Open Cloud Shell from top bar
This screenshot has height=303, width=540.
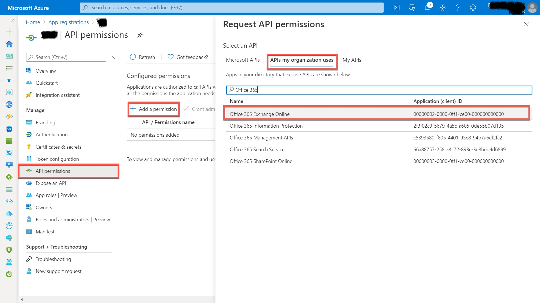(397, 8)
